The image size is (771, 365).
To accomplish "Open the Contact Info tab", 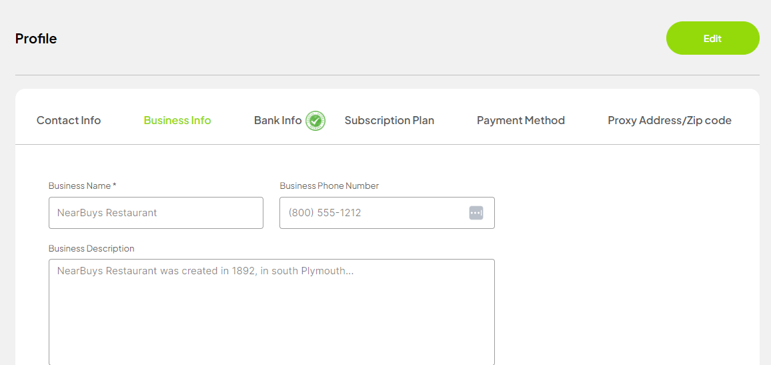I will pos(69,121).
